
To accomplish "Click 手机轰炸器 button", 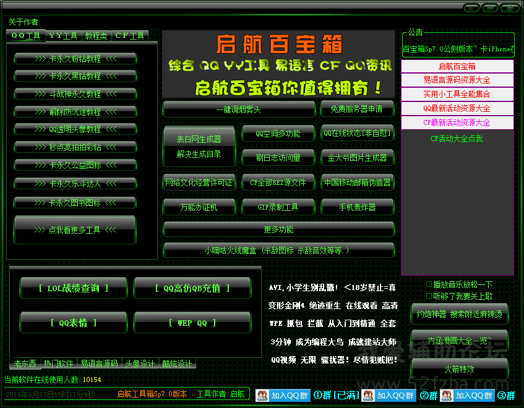I will [357, 207].
